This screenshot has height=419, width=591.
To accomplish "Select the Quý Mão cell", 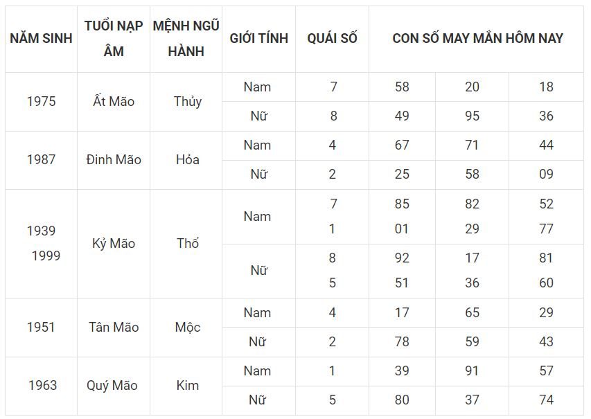I will [x=112, y=386].
